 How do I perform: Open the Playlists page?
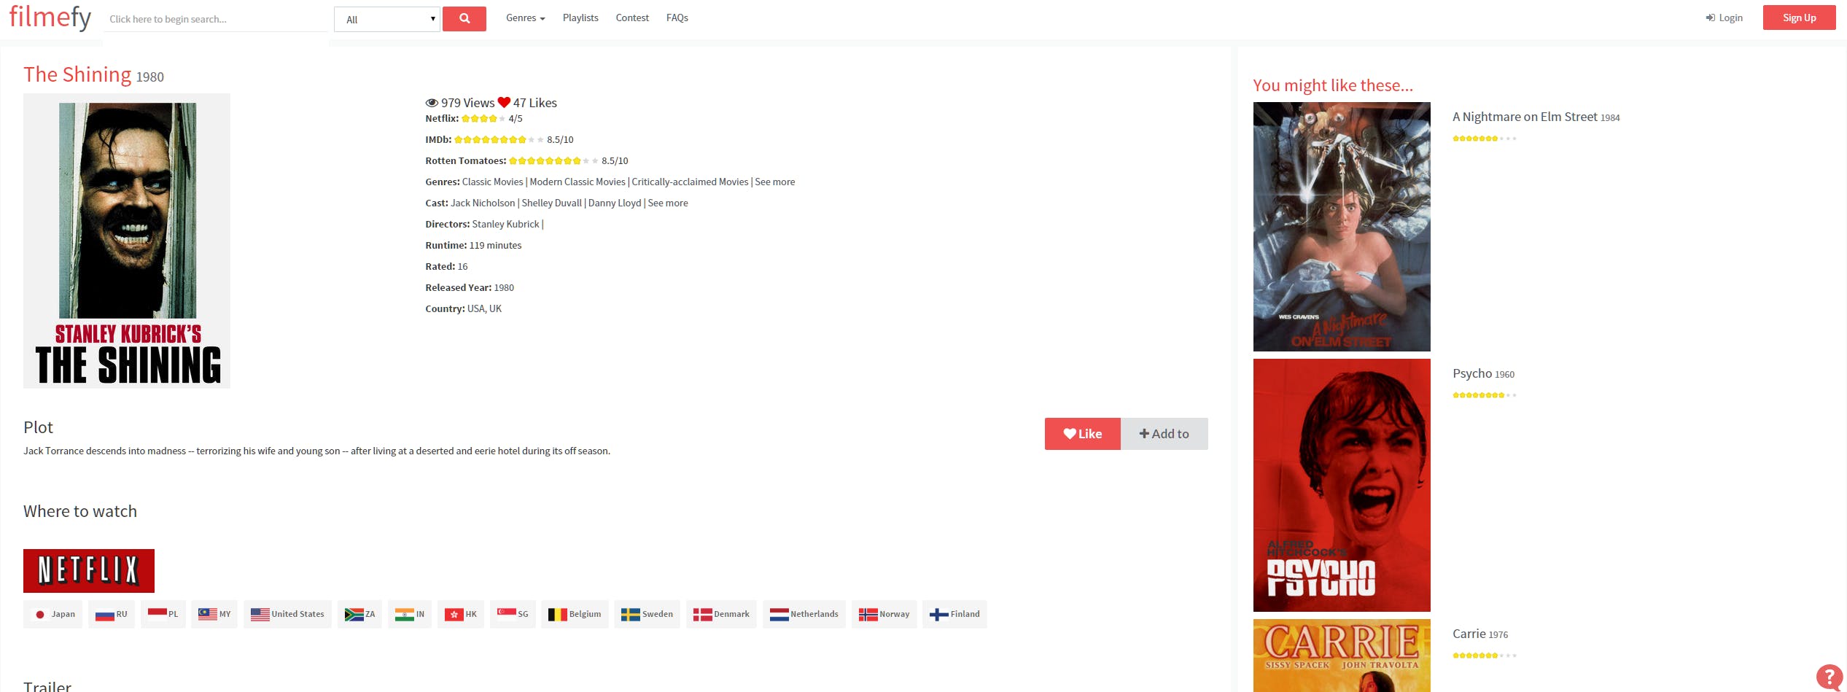[580, 18]
